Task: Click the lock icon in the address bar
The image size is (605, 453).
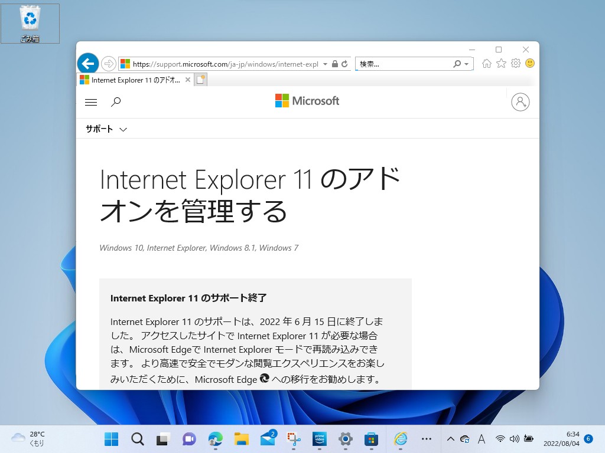Action: click(x=334, y=63)
